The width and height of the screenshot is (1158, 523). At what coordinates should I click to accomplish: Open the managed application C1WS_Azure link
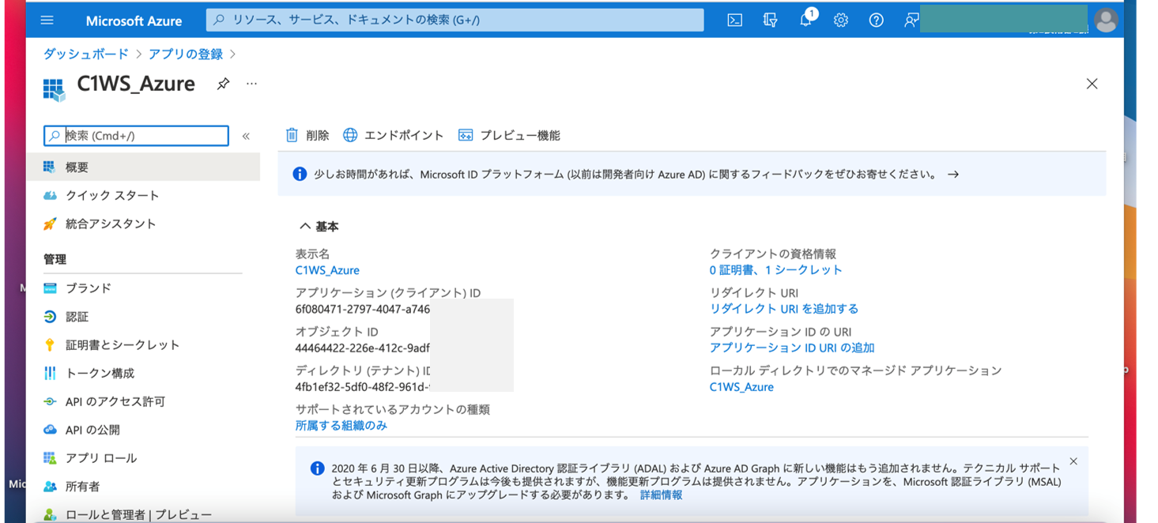point(741,387)
